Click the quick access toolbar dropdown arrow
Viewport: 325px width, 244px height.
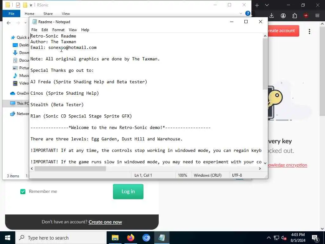tap(31, 5)
